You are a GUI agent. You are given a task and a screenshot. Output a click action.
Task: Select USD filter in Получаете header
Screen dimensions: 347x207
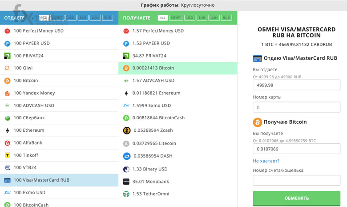(190, 18)
